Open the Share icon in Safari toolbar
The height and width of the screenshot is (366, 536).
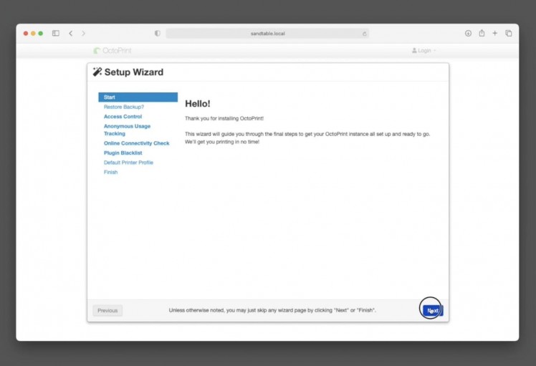[x=482, y=33]
